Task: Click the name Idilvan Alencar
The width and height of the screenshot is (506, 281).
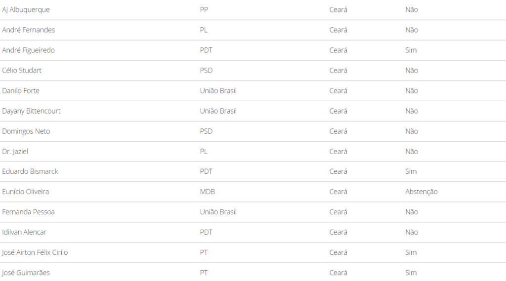Action: pos(24,232)
